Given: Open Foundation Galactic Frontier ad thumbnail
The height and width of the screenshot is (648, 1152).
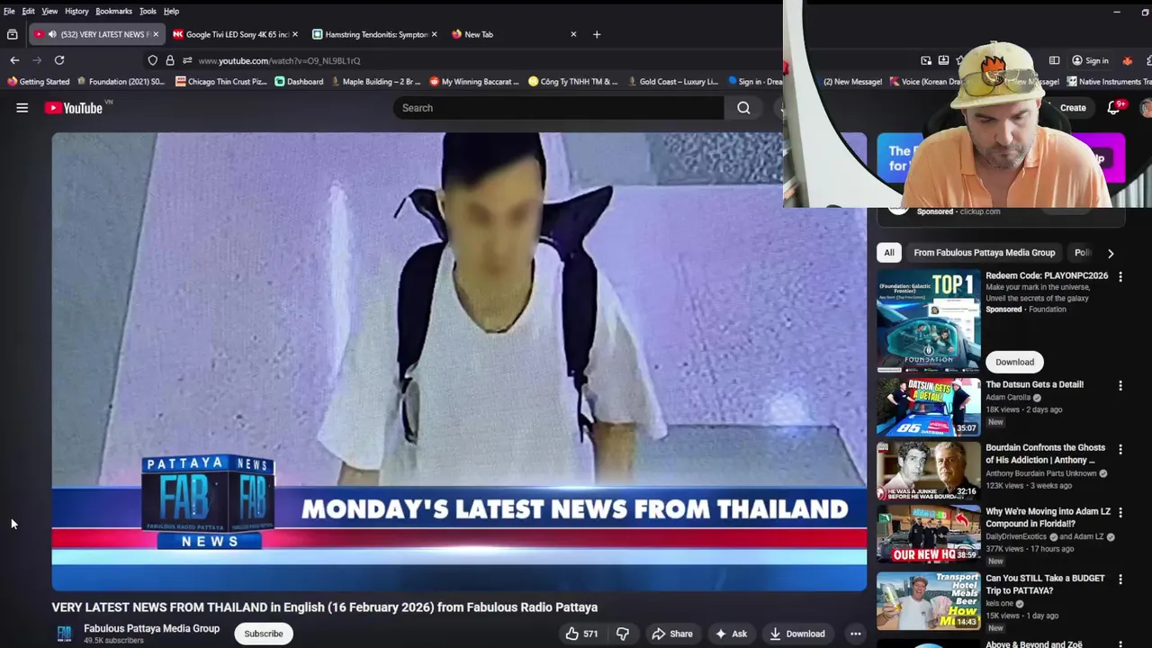Looking at the screenshot, I should [929, 320].
